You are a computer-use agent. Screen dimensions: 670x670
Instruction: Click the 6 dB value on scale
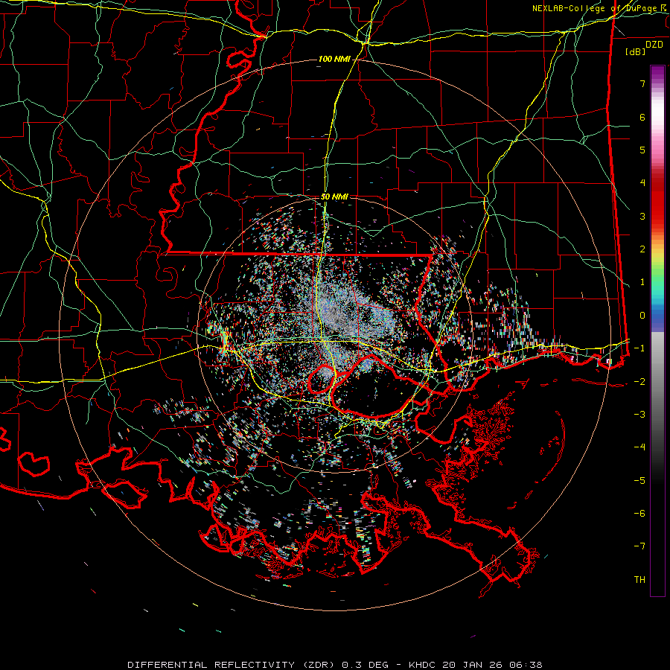click(642, 117)
